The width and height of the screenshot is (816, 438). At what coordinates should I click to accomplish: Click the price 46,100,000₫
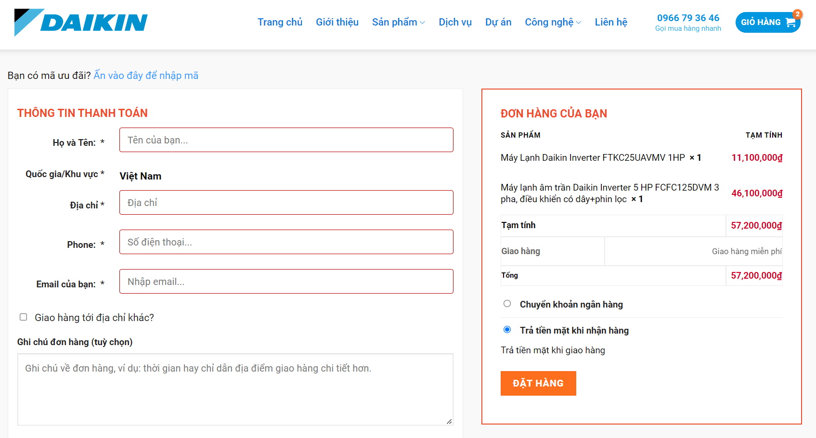coord(757,193)
